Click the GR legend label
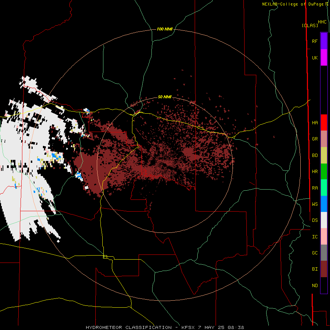 315,139
